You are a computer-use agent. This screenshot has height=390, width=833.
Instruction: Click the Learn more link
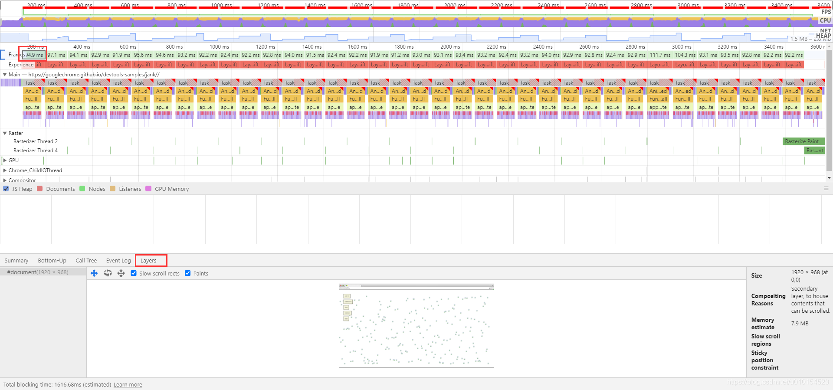(x=128, y=385)
